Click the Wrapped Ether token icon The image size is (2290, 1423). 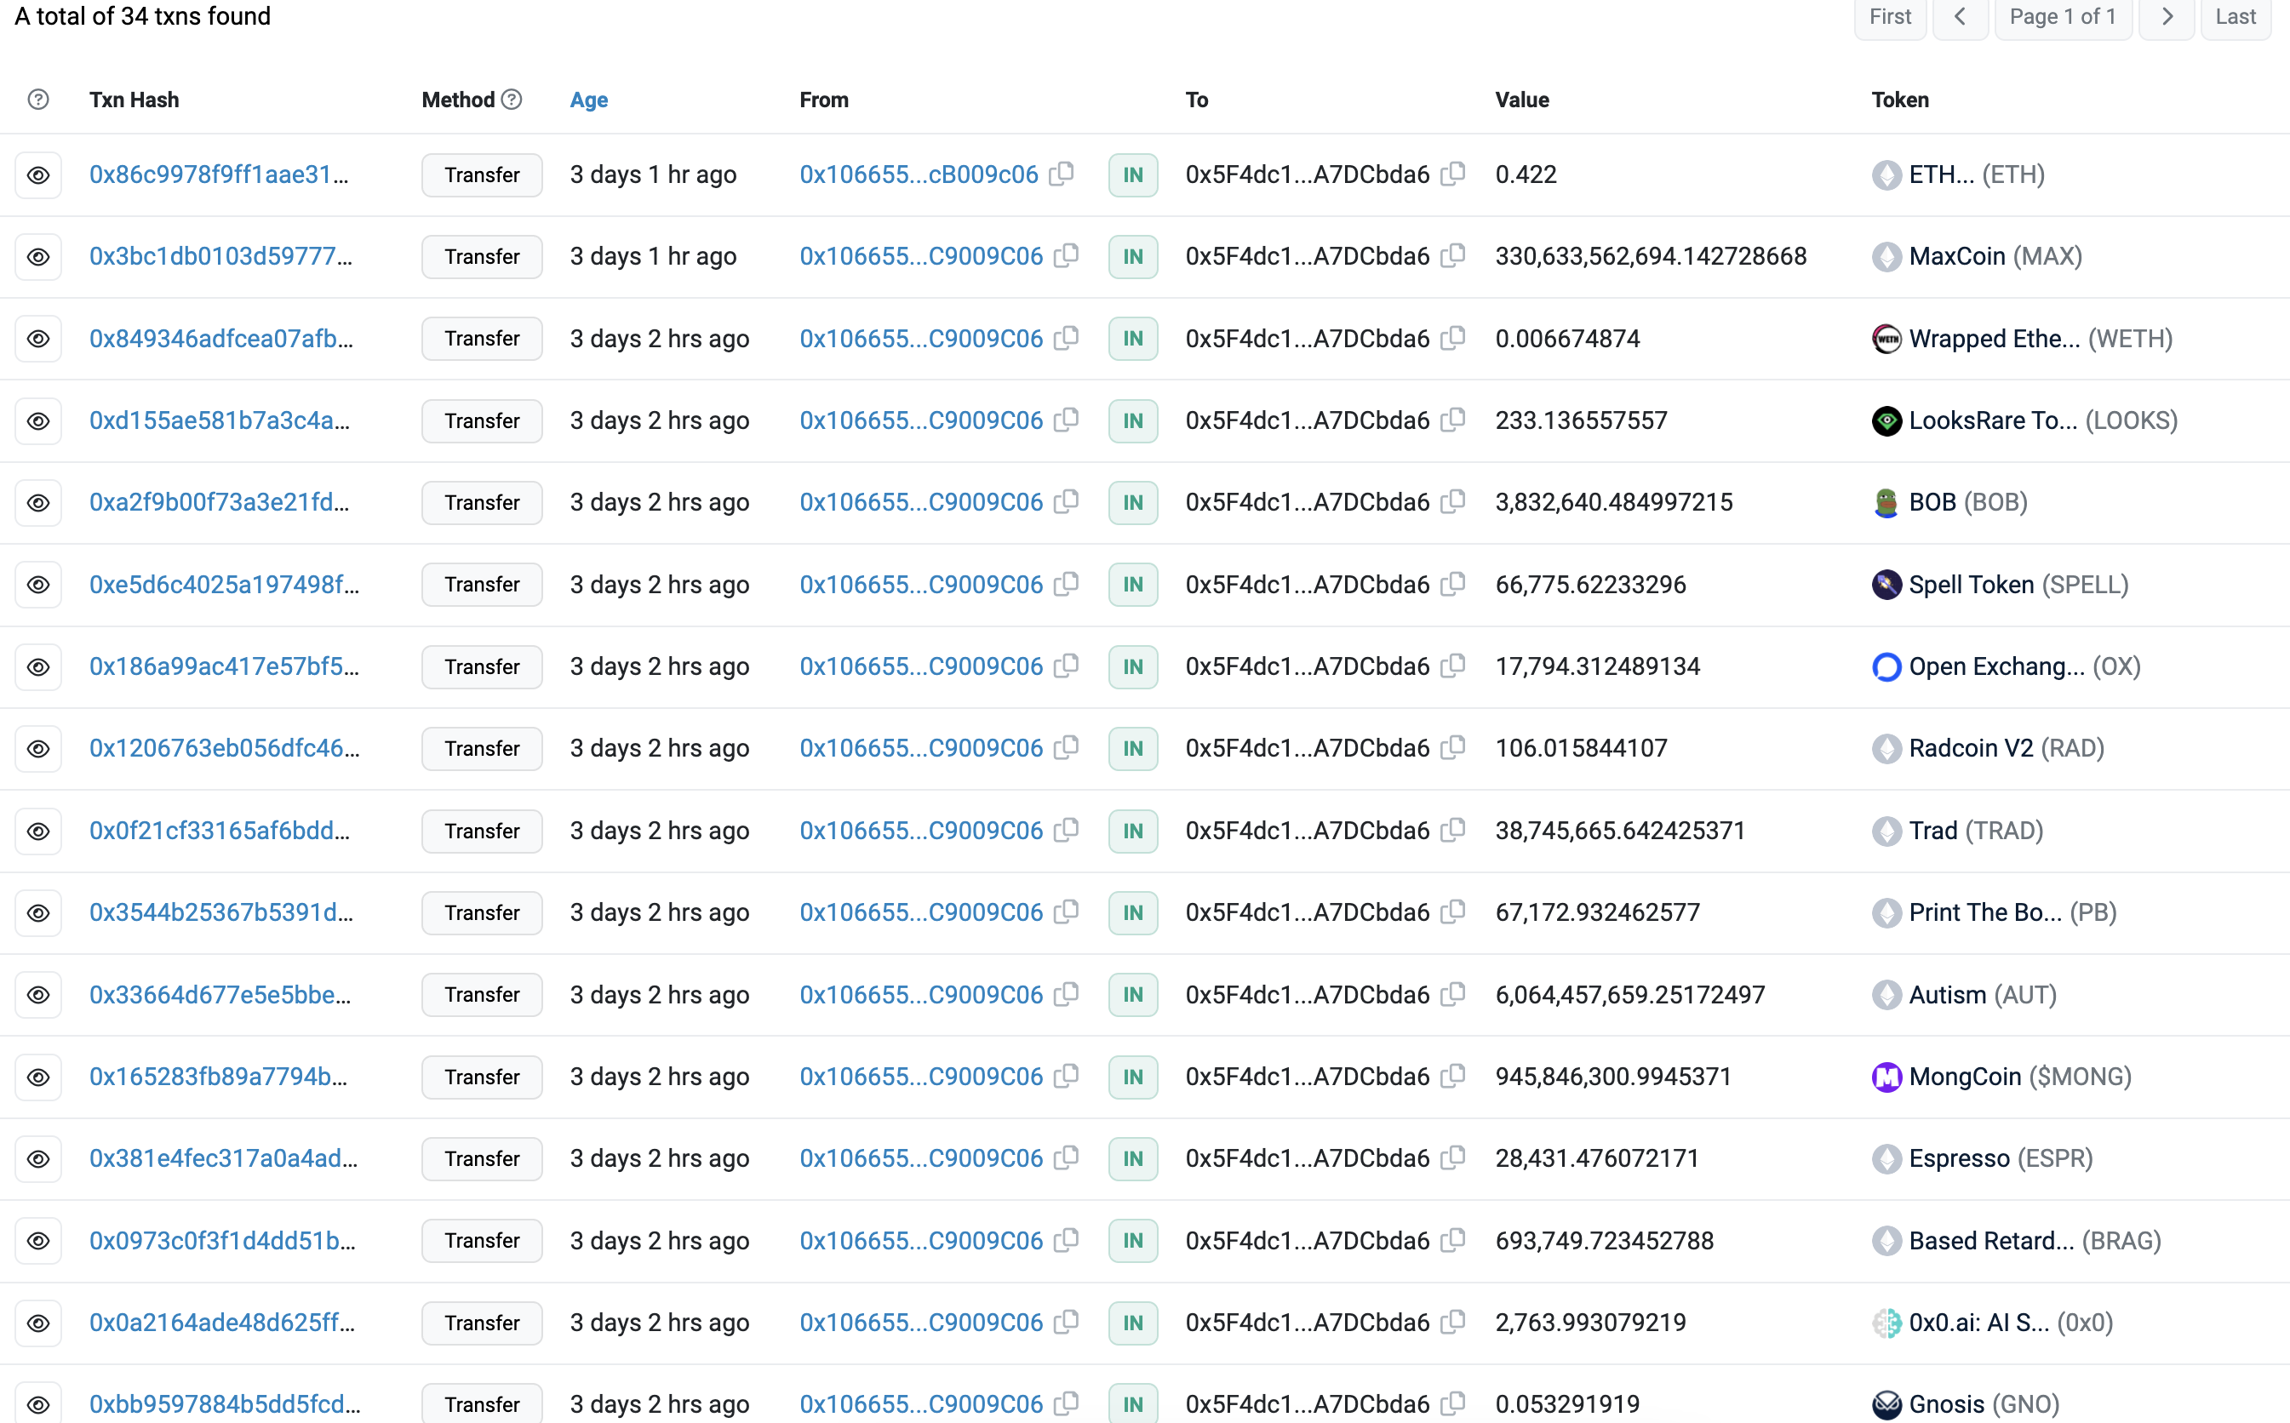1886,339
